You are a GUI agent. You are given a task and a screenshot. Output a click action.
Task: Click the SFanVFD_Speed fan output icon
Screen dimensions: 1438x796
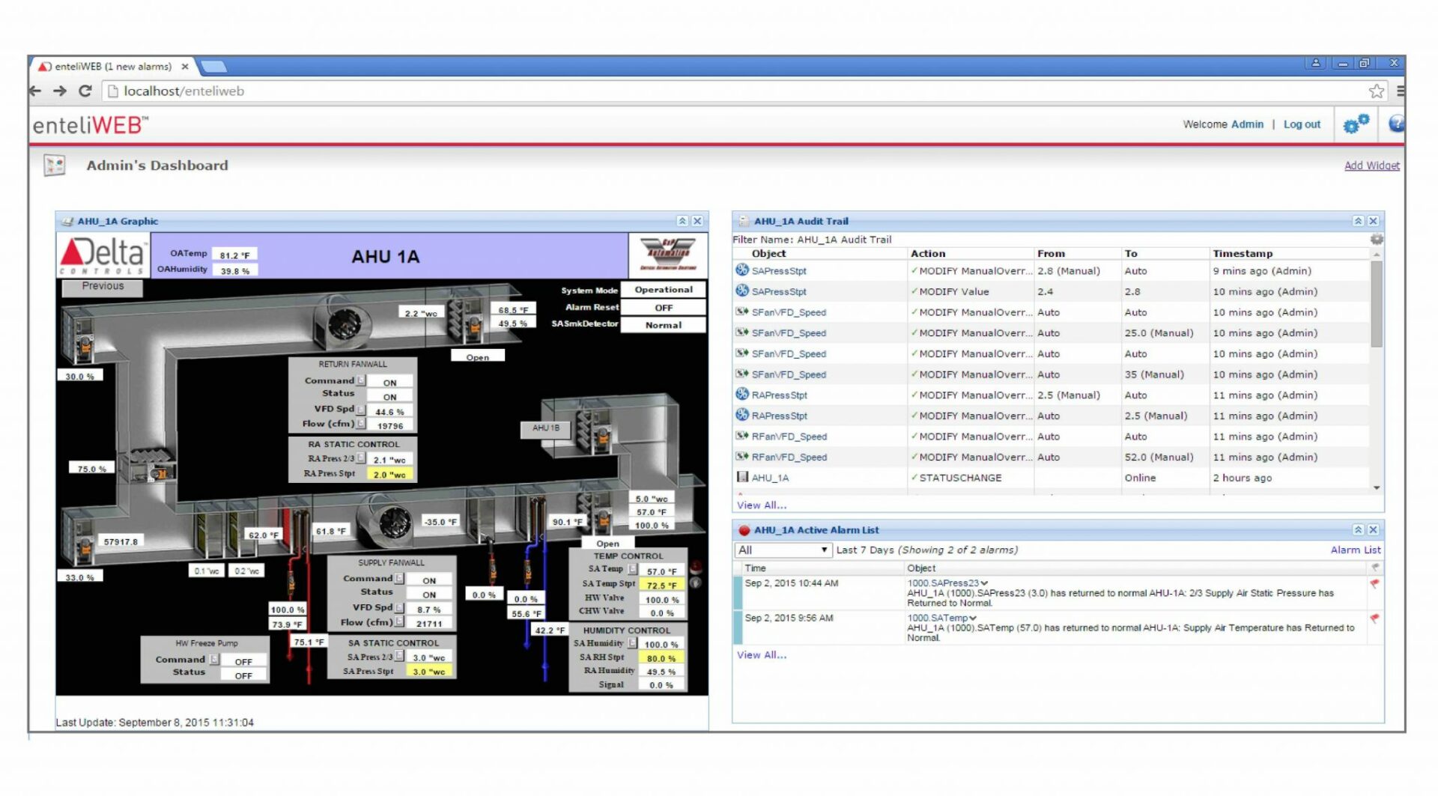(743, 312)
